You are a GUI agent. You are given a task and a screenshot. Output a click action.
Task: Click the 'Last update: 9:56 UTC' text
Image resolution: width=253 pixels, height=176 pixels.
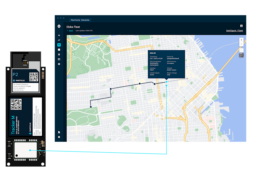84,30
